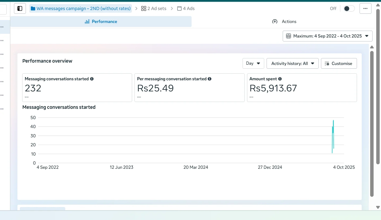
Task: Click the calendar icon in date range selector
Action: click(289, 36)
